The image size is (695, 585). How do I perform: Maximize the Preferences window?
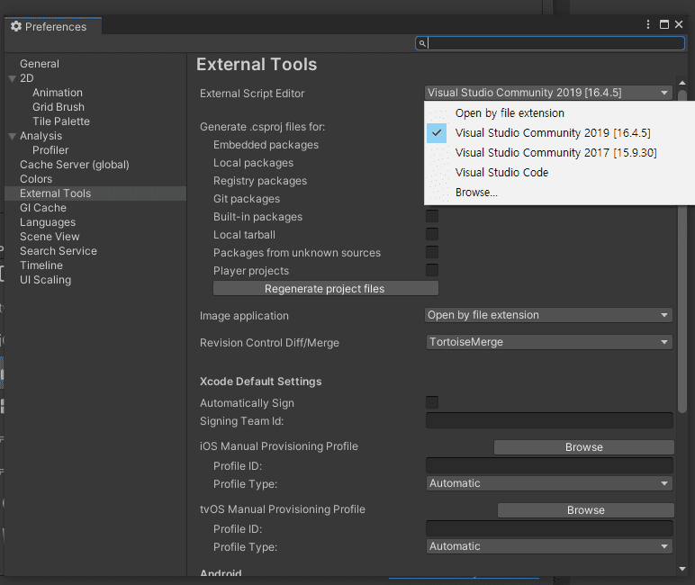(664, 24)
